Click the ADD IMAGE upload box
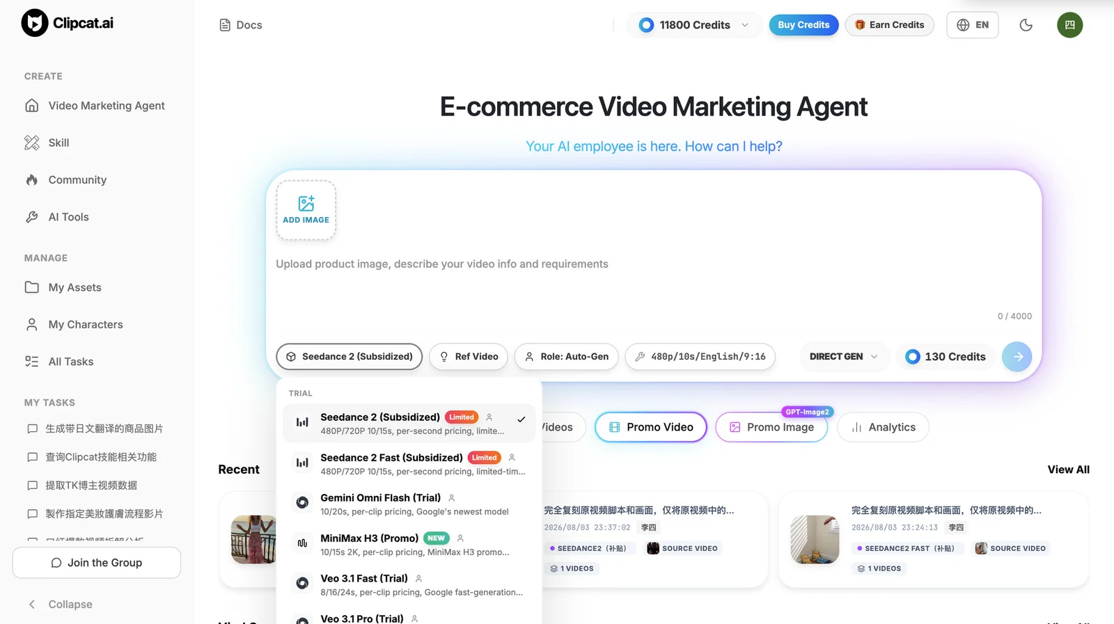Image resolution: width=1114 pixels, height=624 pixels. [x=306, y=210]
